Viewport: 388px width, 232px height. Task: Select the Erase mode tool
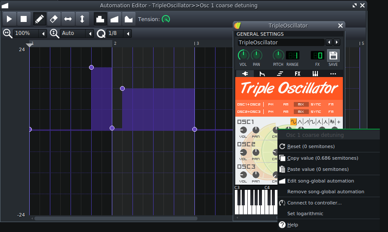click(x=54, y=19)
